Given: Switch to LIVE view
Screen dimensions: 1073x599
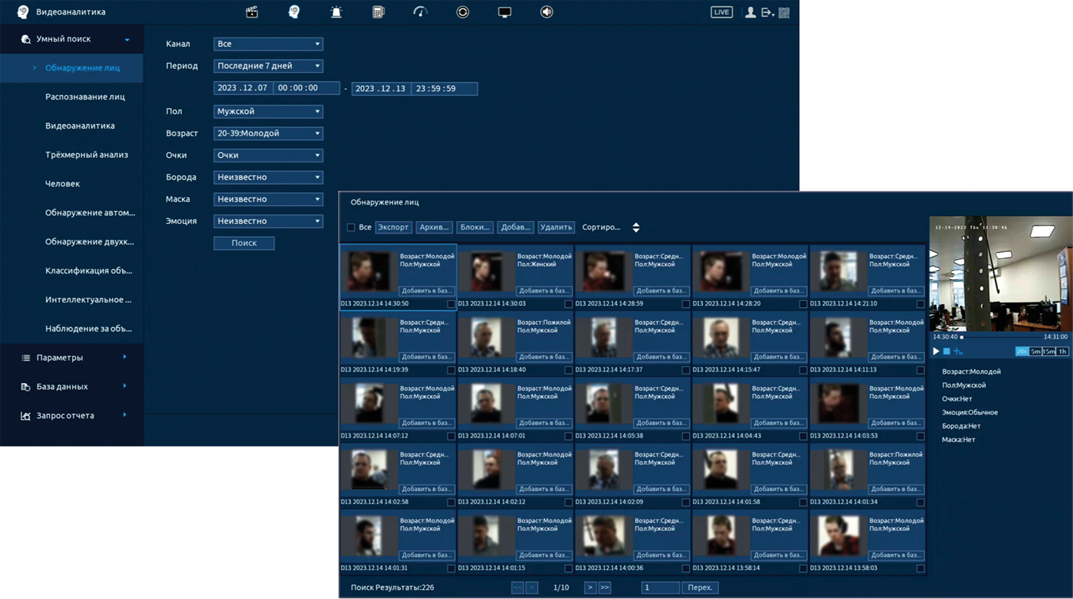Looking at the screenshot, I should (x=721, y=12).
